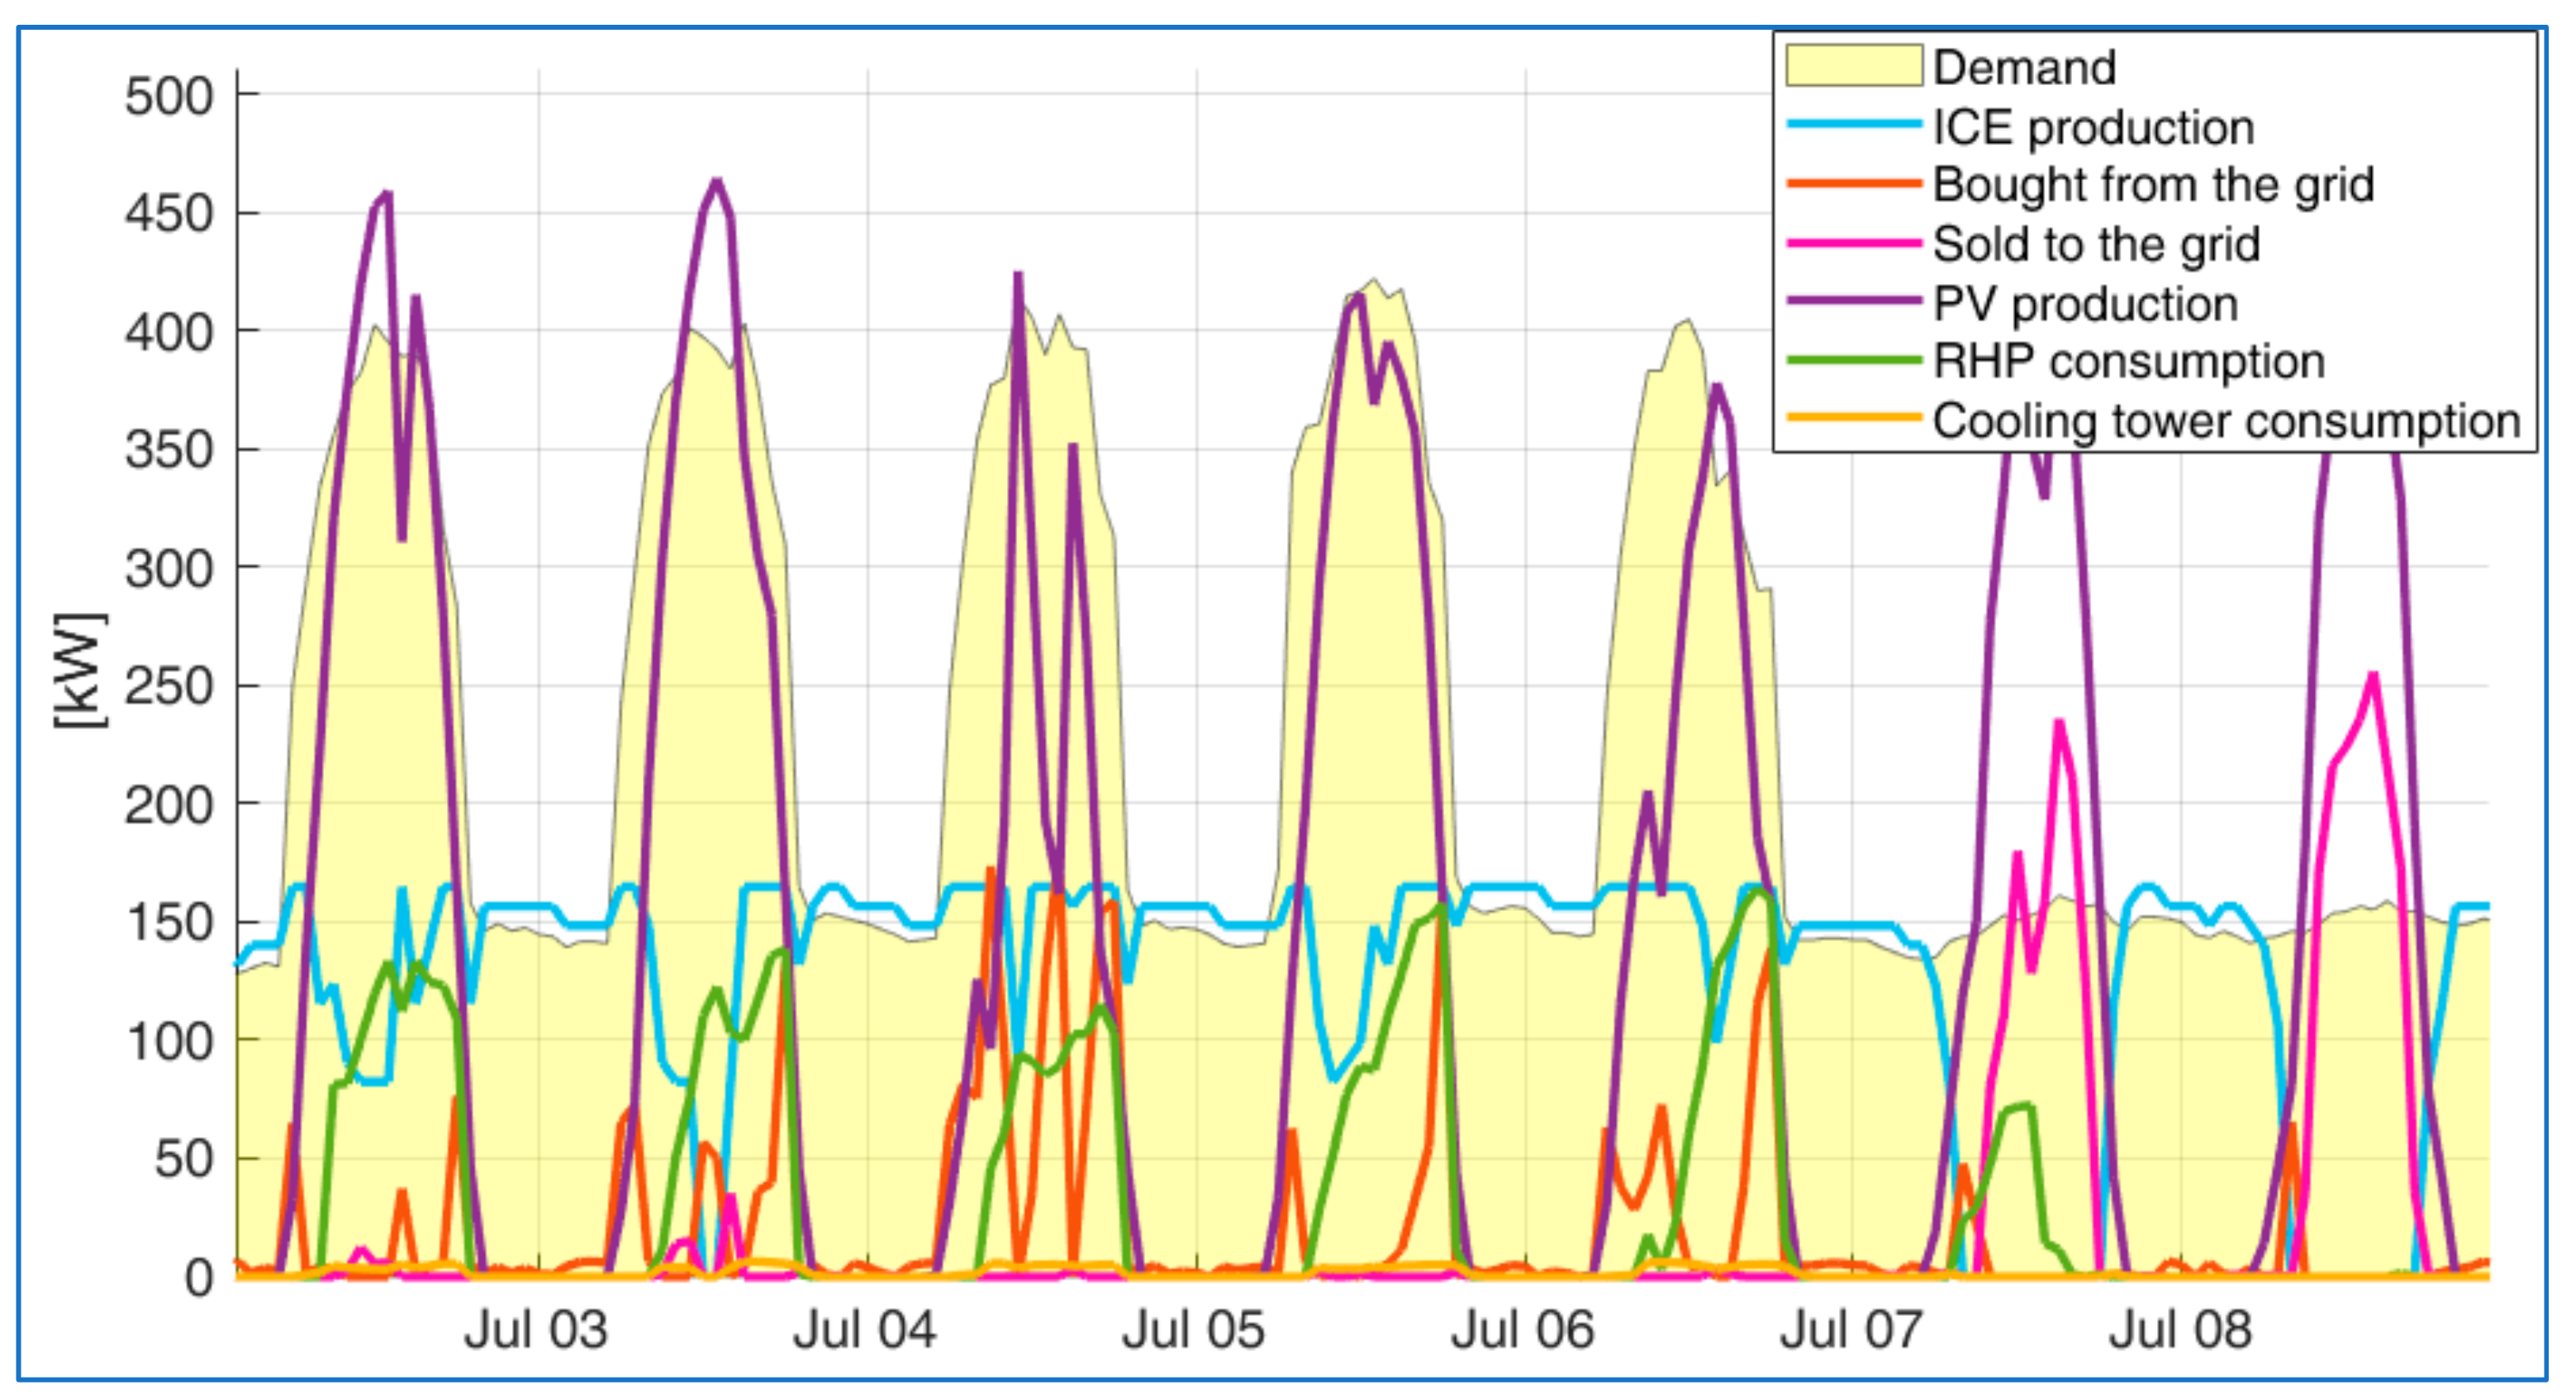
Task: Click the 500 y-axis tick label
Action: (168, 97)
